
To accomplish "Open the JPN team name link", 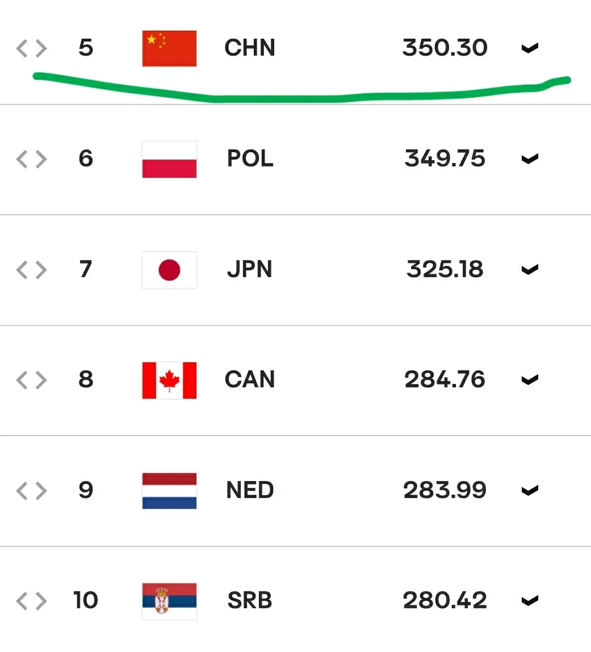I will [249, 269].
